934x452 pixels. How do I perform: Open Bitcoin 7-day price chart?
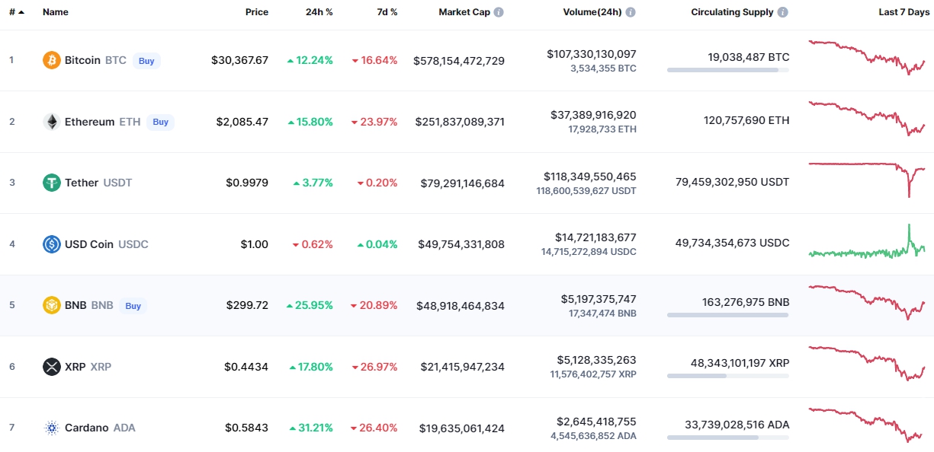pos(867,57)
